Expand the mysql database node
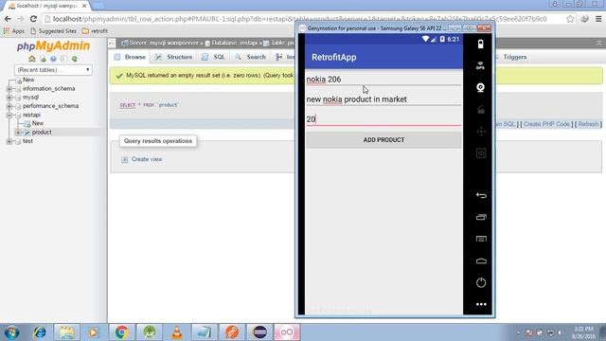 point(9,98)
